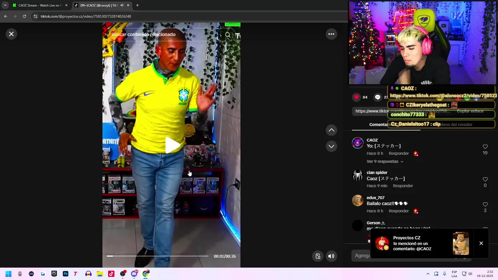This screenshot has width=498, height=280.
Task: Open the mouse app icon in taskbar
Action: [20, 274]
